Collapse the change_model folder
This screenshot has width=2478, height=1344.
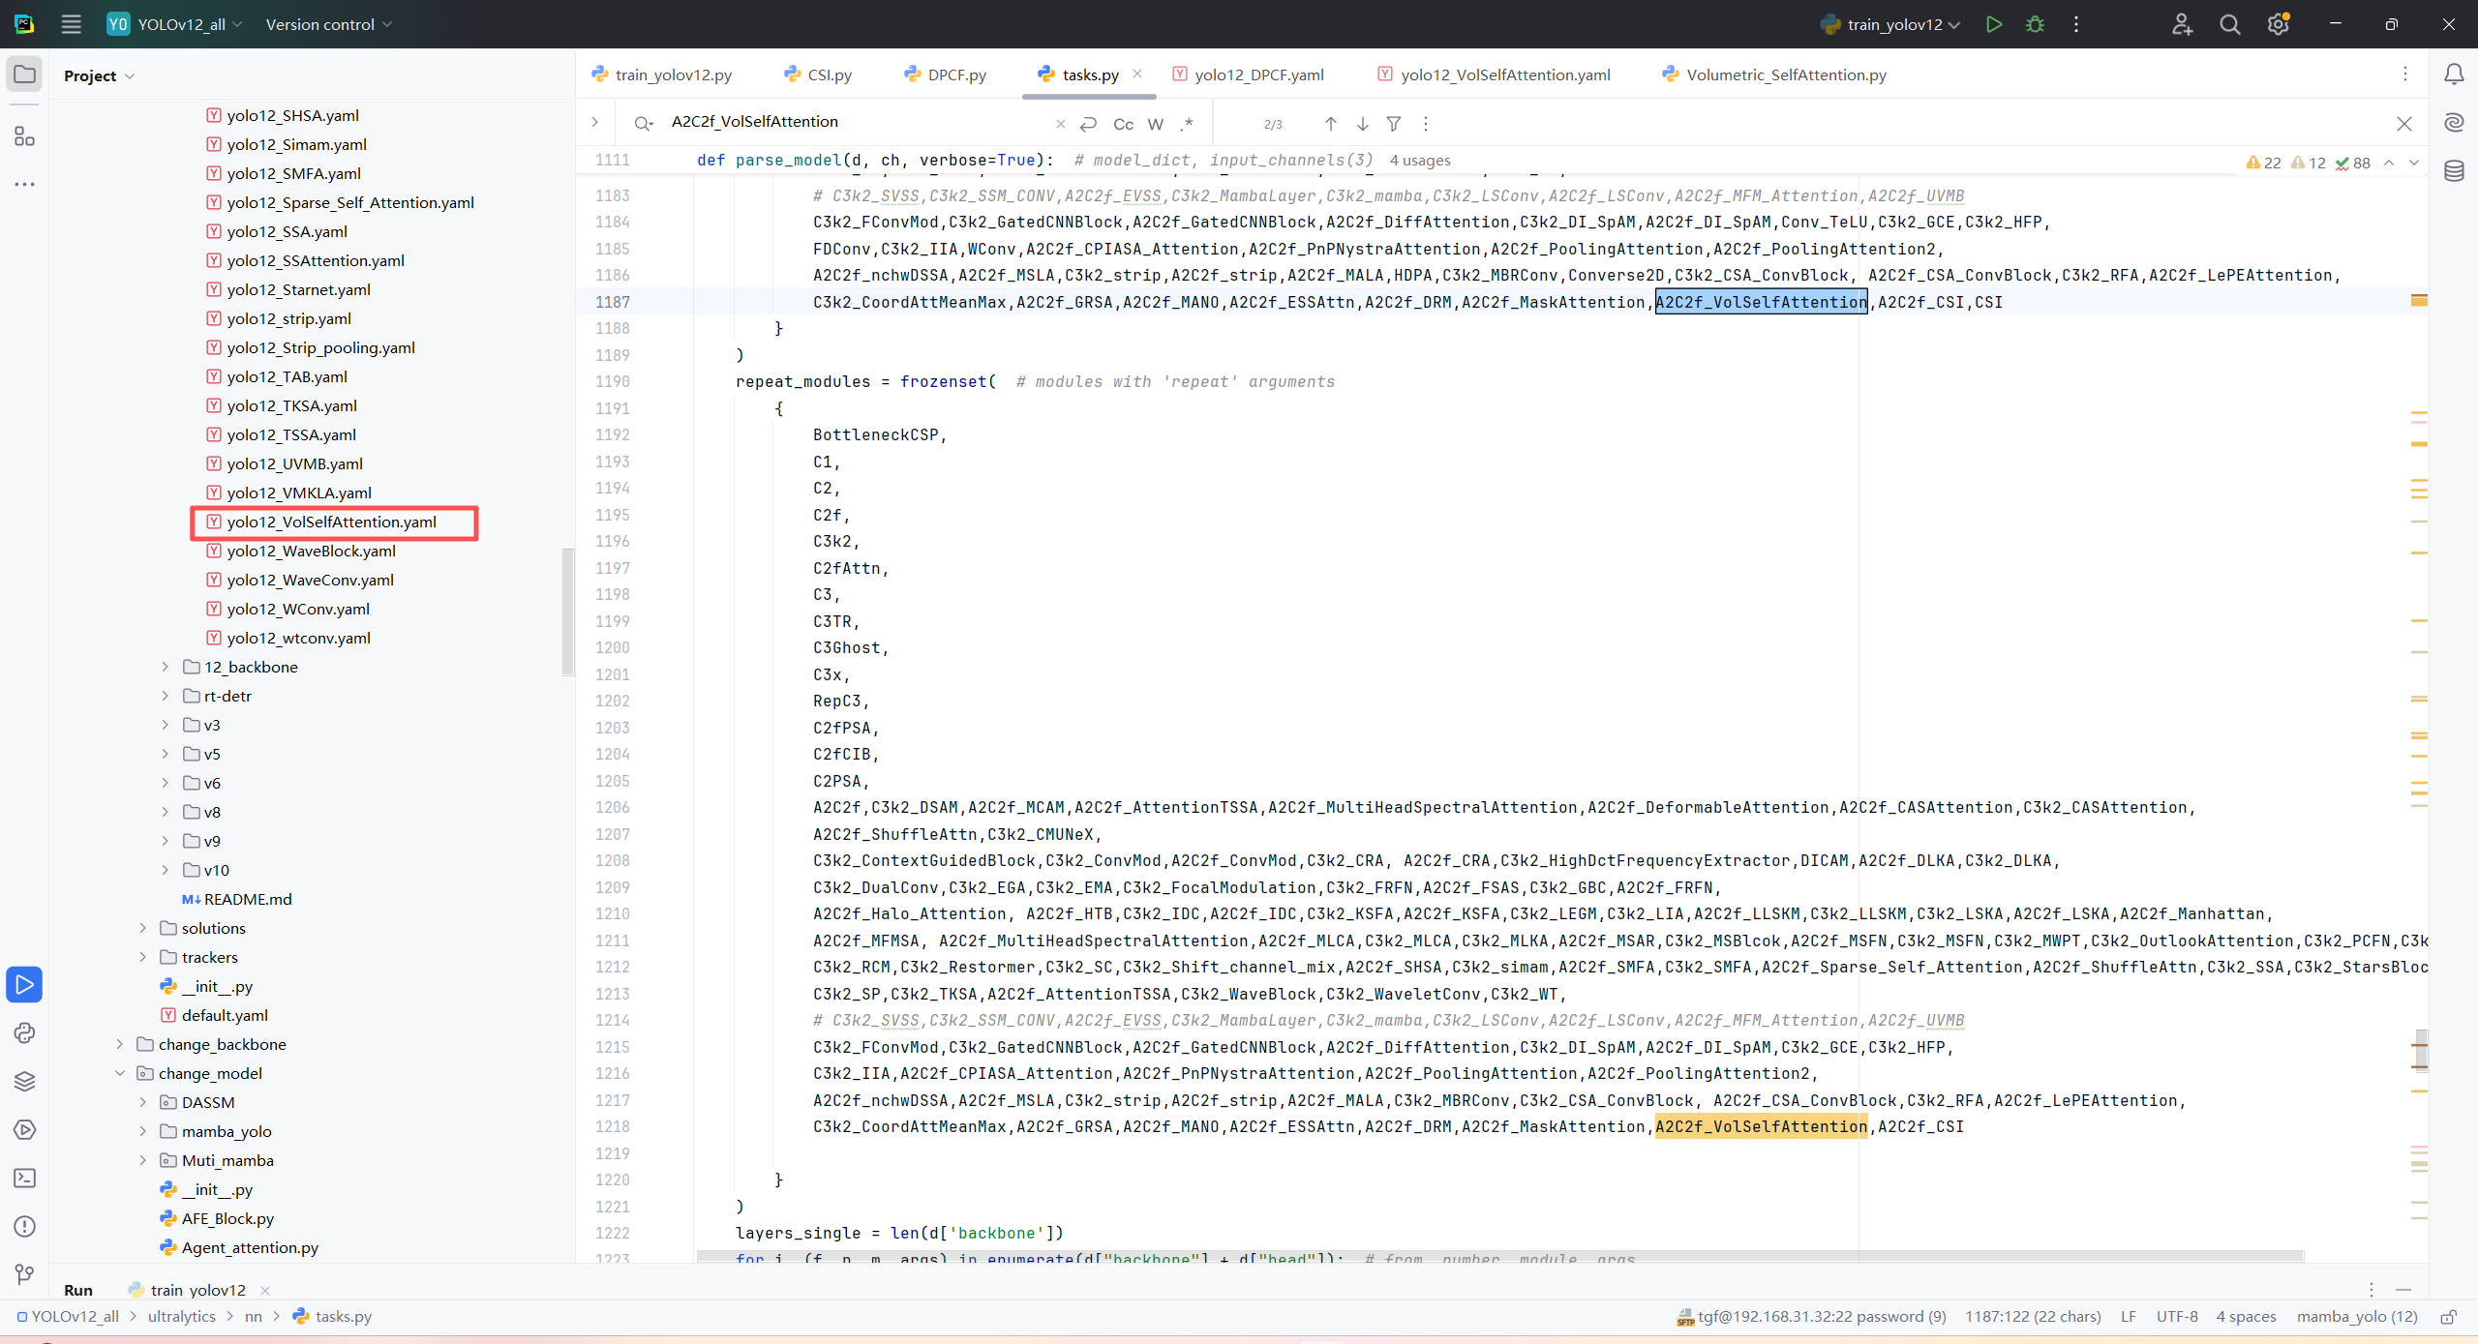120,1073
